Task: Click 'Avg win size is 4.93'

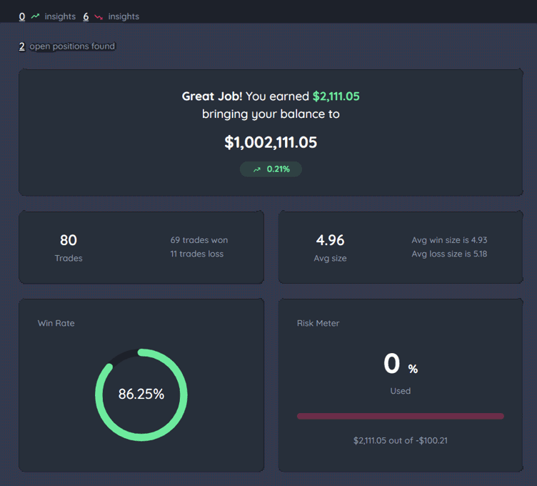Action: point(449,240)
